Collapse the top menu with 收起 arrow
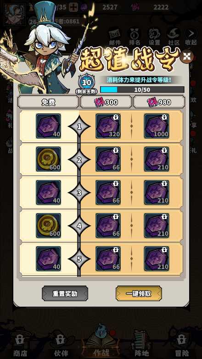The width and height of the screenshot is (202, 359). coord(191,37)
